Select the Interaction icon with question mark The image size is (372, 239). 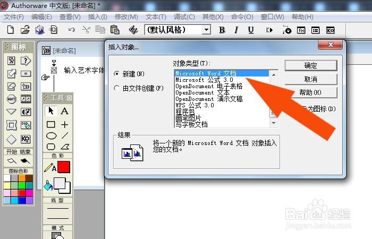(26, 61)
